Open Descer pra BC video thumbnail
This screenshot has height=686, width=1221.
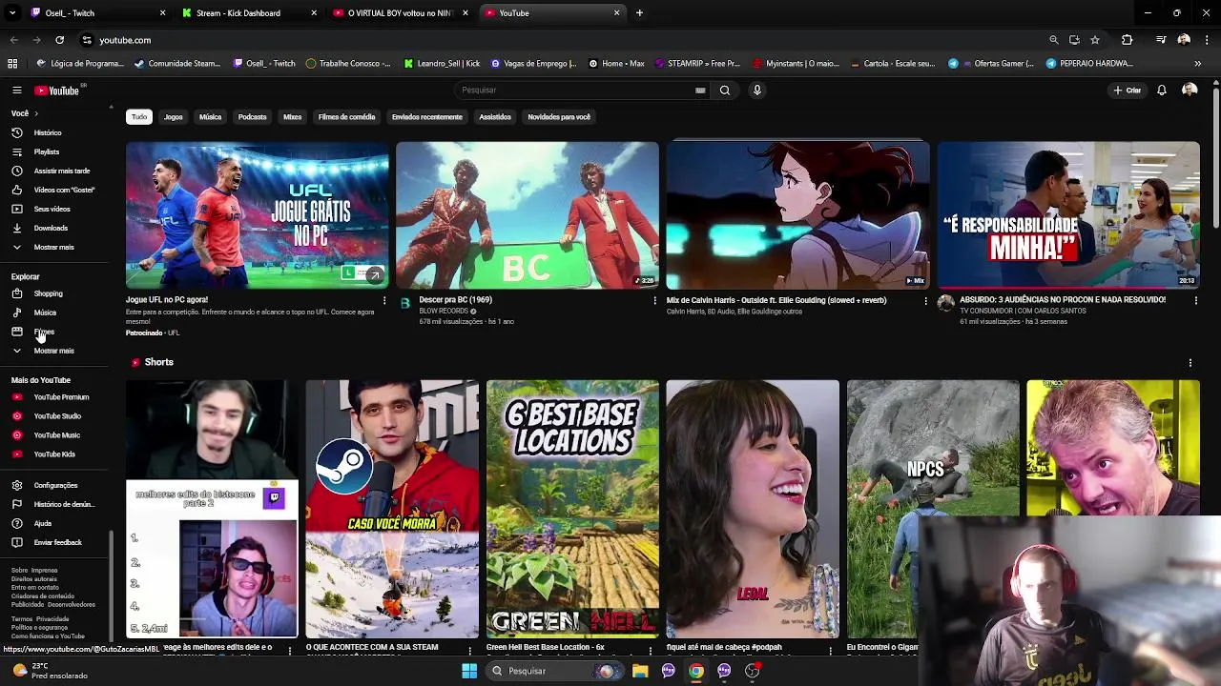click(x=528, y=215)
